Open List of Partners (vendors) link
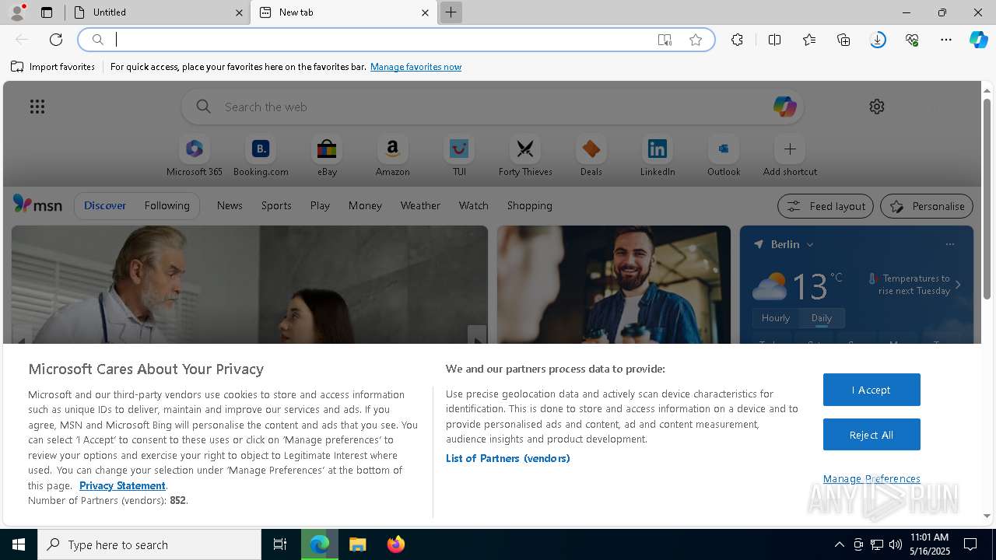996x560 pixels. [x=508, y=458]
